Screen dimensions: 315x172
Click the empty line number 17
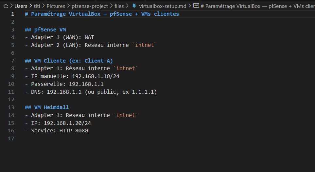pos(11,138)
